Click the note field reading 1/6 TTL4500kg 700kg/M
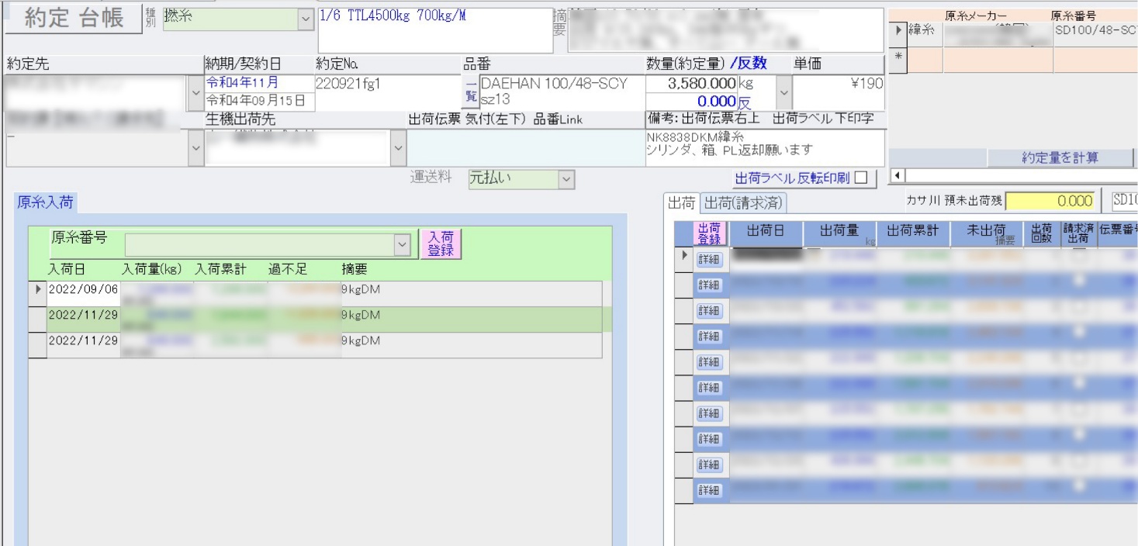This screenshot has height=546, width=1138. [x=435, y=30]
